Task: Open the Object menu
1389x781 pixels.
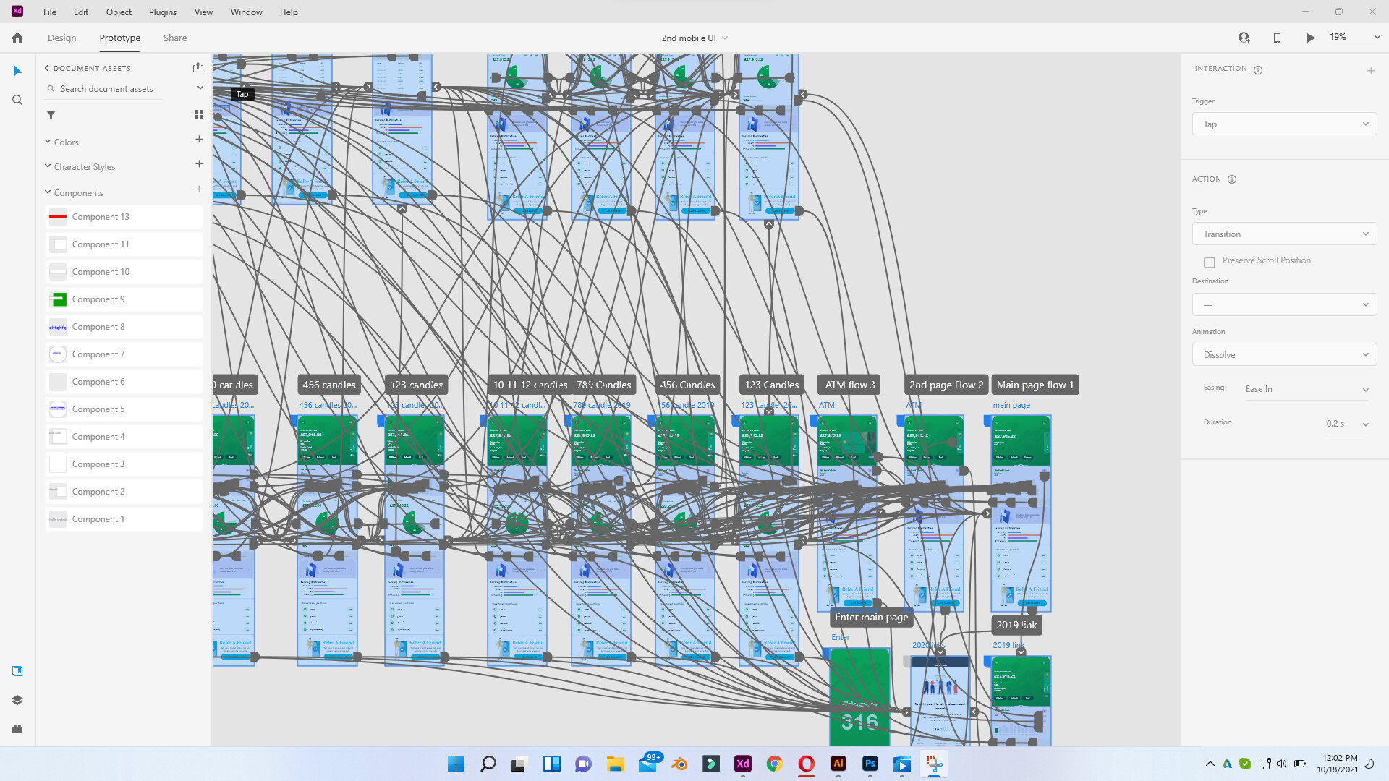Action: 118,12
